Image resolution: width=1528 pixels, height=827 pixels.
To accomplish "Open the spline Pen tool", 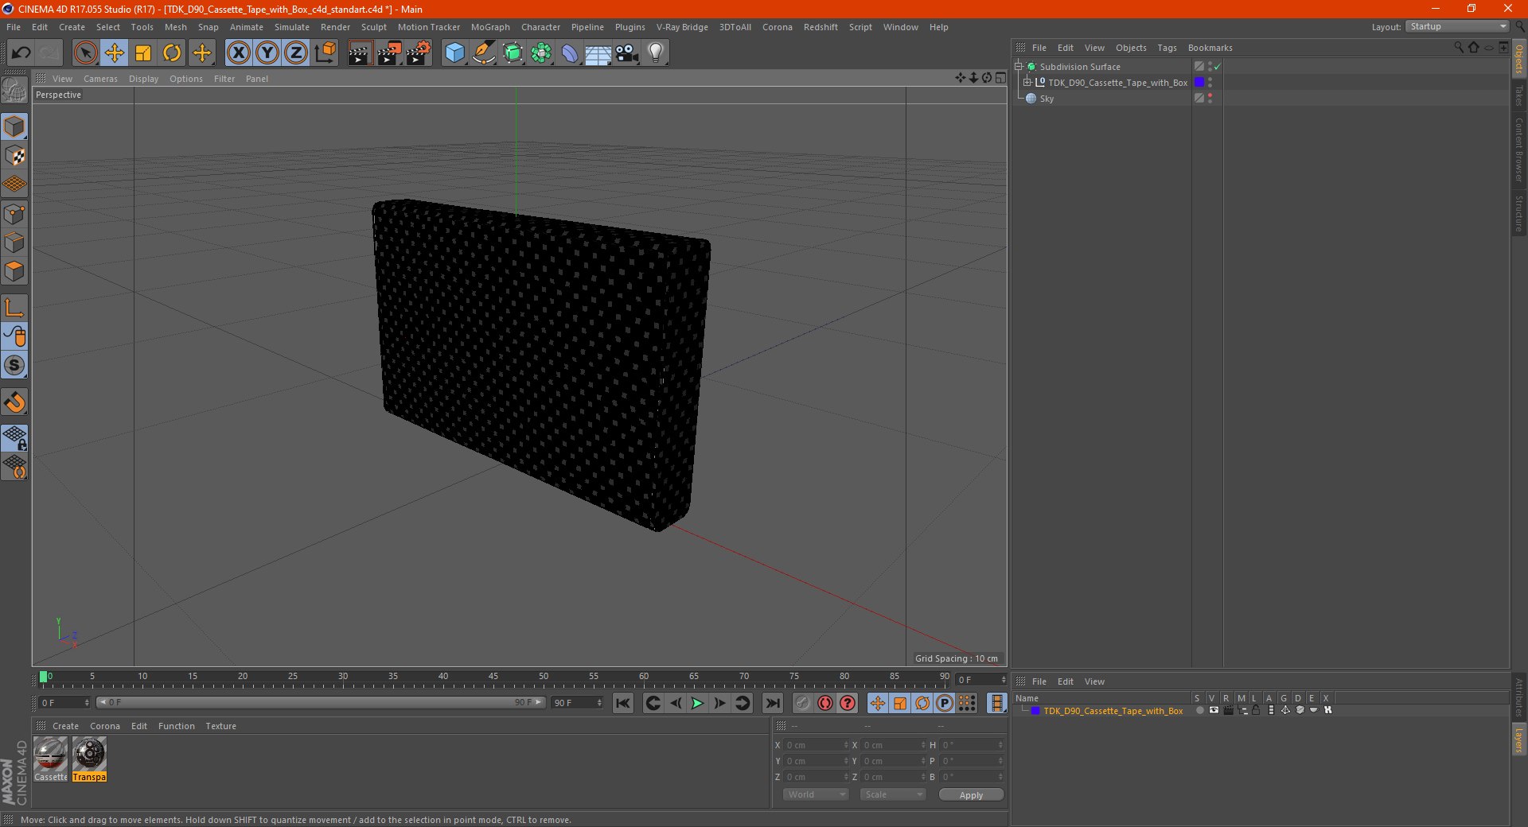I will (484, 53).
